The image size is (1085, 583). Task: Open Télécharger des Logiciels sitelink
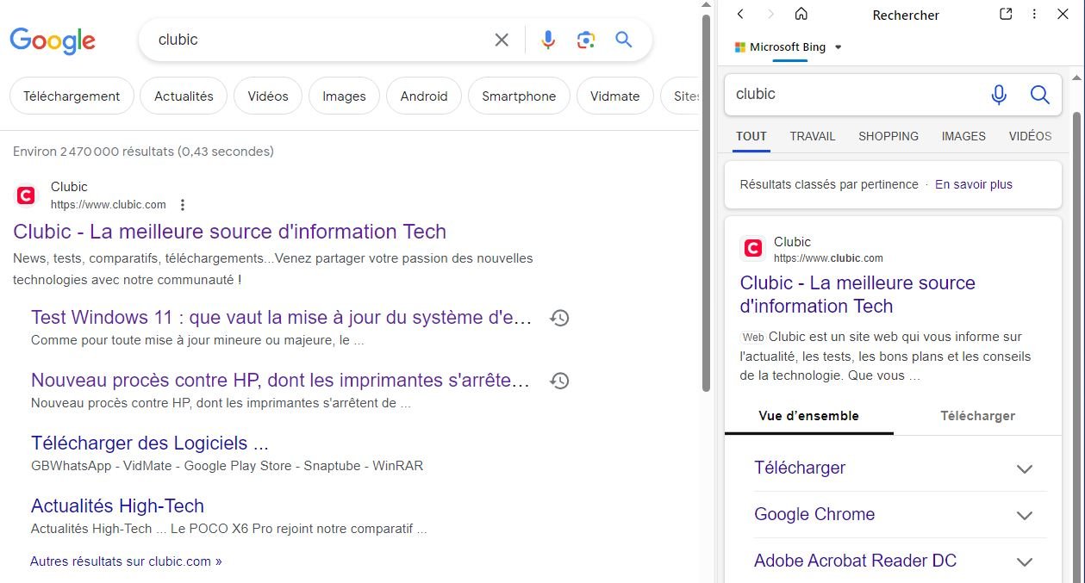[150, 443]
